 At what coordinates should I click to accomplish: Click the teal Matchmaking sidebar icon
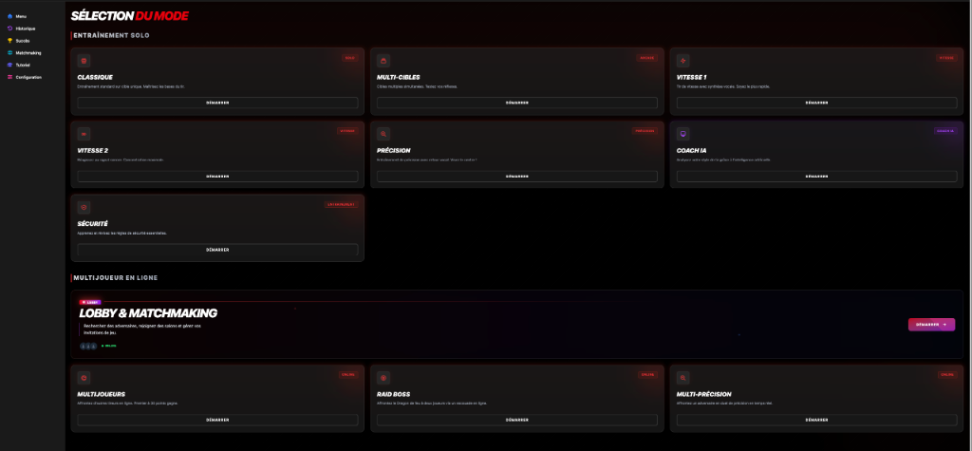pos(9,53)
